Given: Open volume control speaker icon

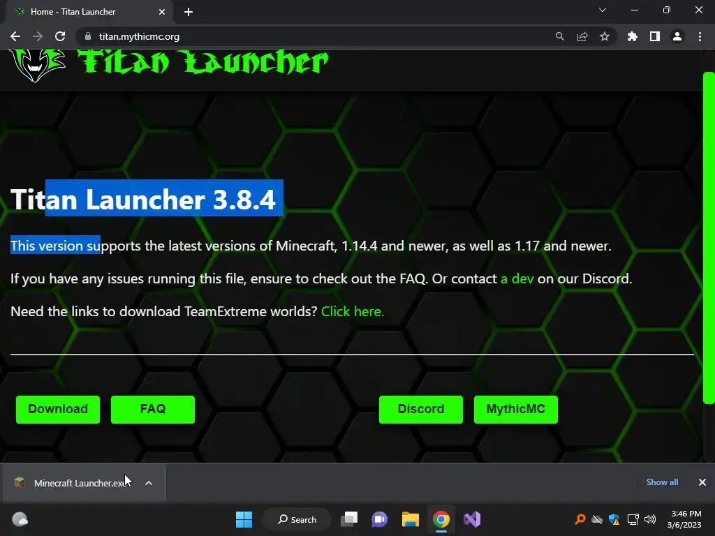Looking at the screenshot, I should pos(650,519).
